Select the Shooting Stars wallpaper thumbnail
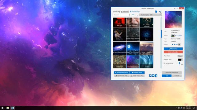The image size is (197, 110). 119,35
